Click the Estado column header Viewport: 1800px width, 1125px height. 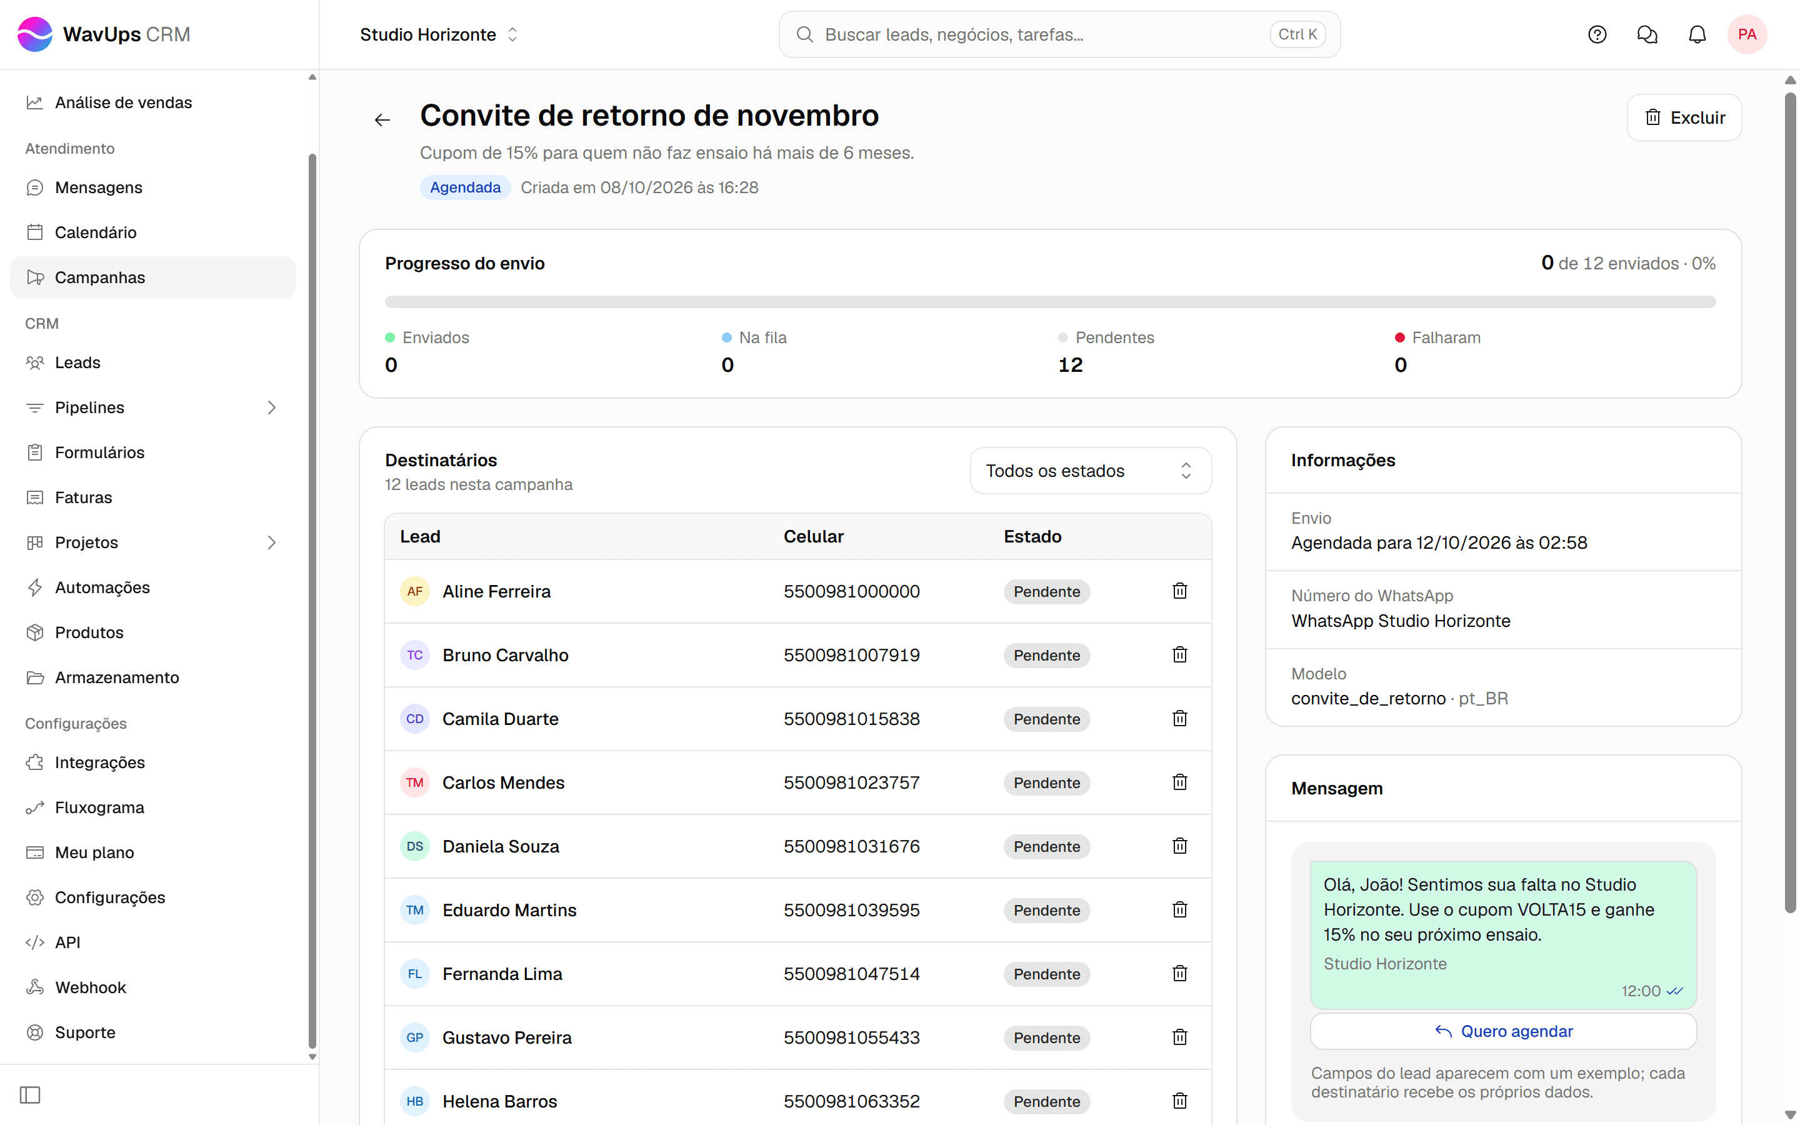click(x=1032, y=536)
